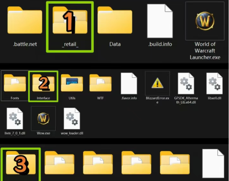Screen dimensions: 229x181
Task: Launch World of Warcraft Launcher.exe
Action: [205, 20]
